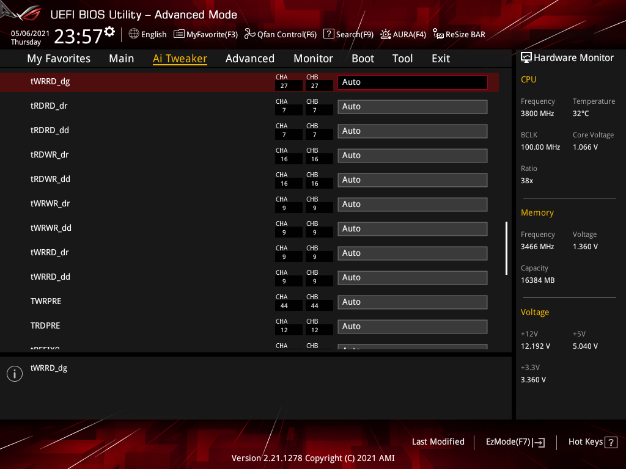Select the tWRWR_dd Auto field
This screenshot has width=626, height=469.
pos(413,228)
